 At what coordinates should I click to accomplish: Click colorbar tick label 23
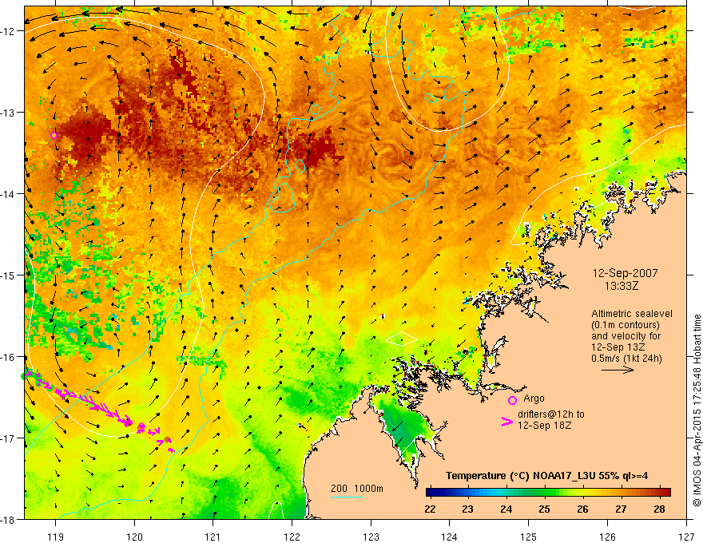pyautogui.click(x=468, y=509)
